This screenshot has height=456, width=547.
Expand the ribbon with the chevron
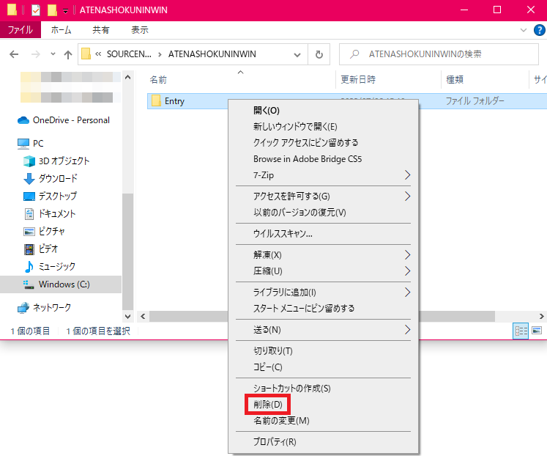click(522, 30)
